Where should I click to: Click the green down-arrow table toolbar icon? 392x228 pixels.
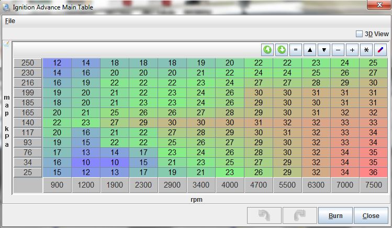click(282, 50)
